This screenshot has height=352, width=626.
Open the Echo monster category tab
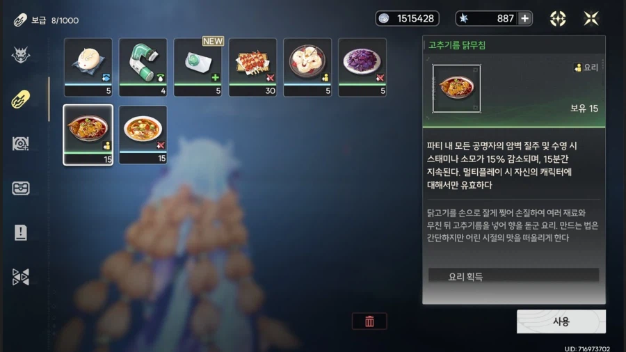(21, 55)
